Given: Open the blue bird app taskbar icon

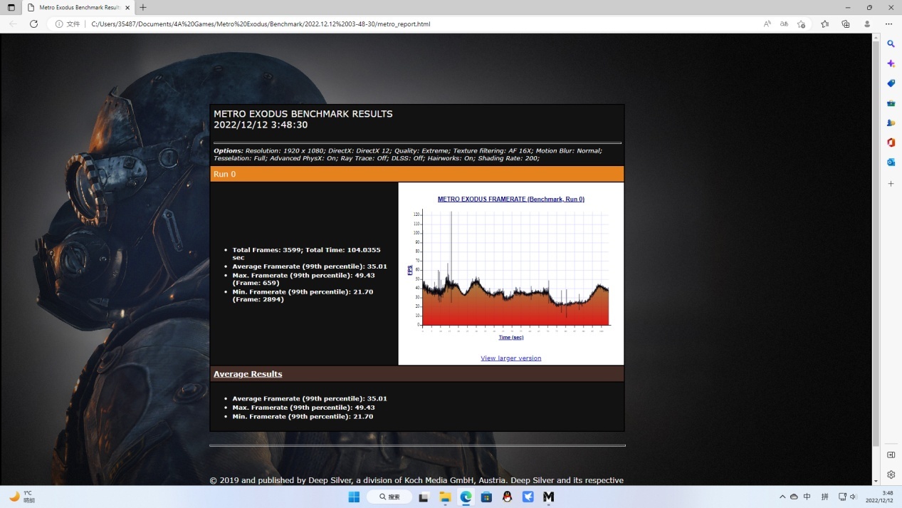Looking at the screenshot, I should click(x=528, y=497).
